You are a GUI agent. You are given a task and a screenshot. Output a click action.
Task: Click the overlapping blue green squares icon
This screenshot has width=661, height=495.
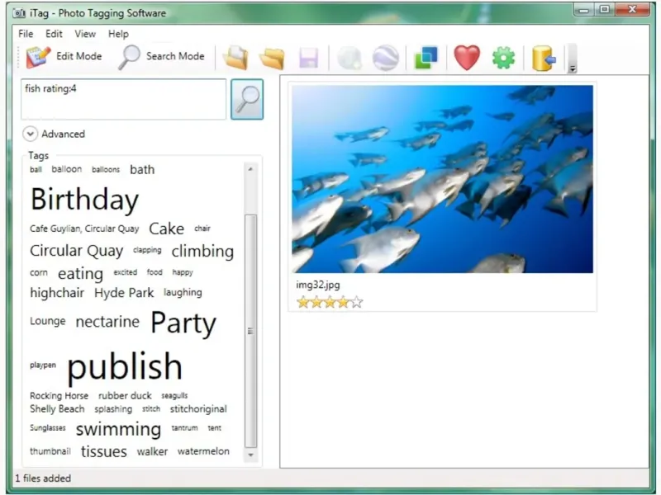pos(426,57)
